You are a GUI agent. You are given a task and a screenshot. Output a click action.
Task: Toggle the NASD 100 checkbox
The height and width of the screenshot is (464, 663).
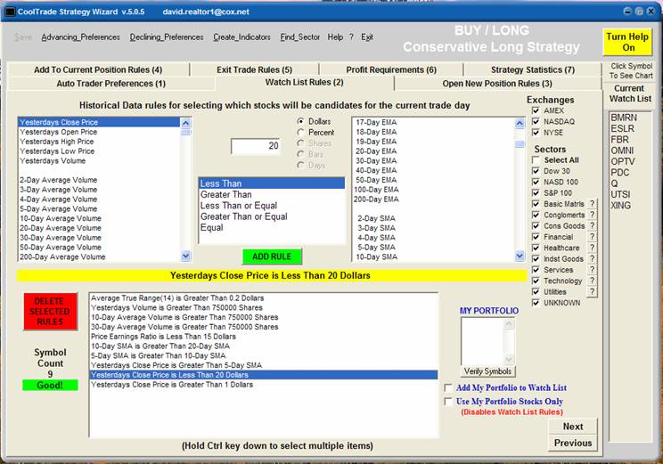pyautogui.click(x=536, y=183)
